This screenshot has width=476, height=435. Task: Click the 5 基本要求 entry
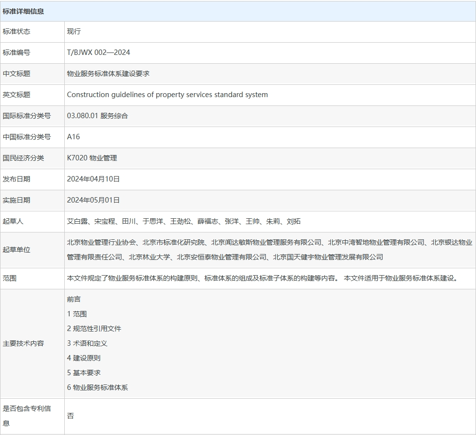[x=83, y=373]
